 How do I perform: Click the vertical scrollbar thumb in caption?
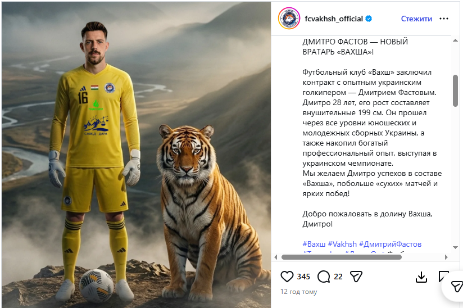coord(455,90)
